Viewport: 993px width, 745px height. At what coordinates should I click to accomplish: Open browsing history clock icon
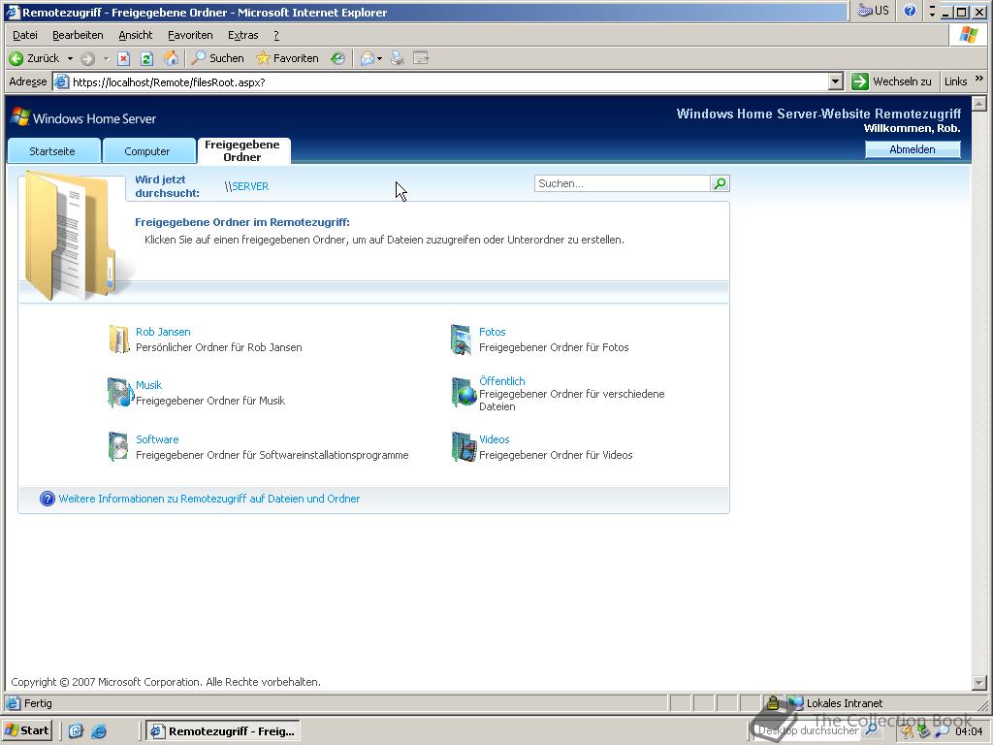pyautogui.click(x=338, y=58)
